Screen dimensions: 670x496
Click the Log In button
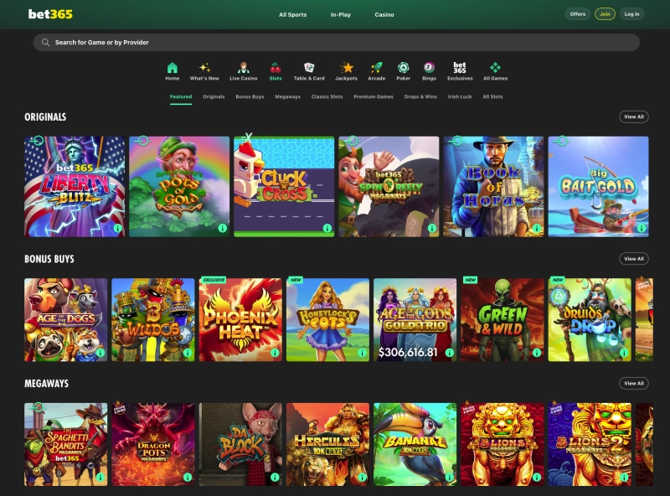(632, 14)
